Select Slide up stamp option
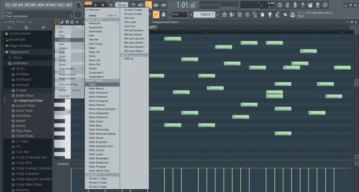Screen dimensions: 359x192 click(x=135, y=58)
